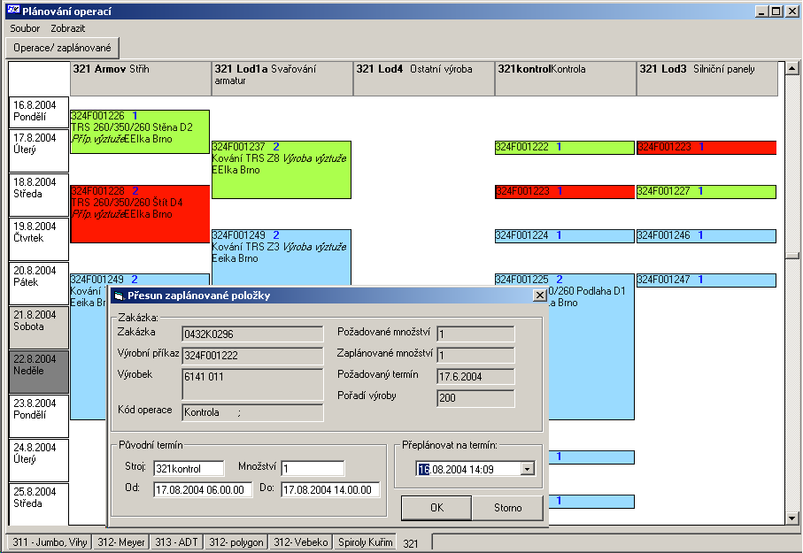This screenshot has width=803, height=553.
Task: Click the 321 Lod3 Silniční panely header
Action: pyautogui.click(x=707, y=79)
